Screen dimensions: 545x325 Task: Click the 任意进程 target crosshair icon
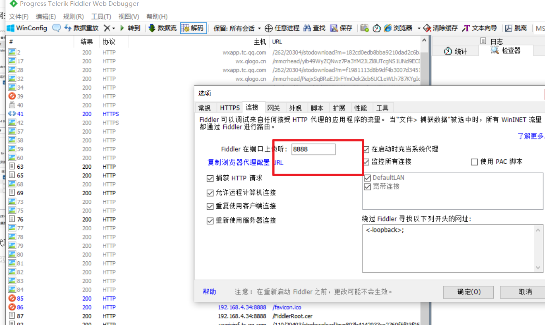point(268,28)
